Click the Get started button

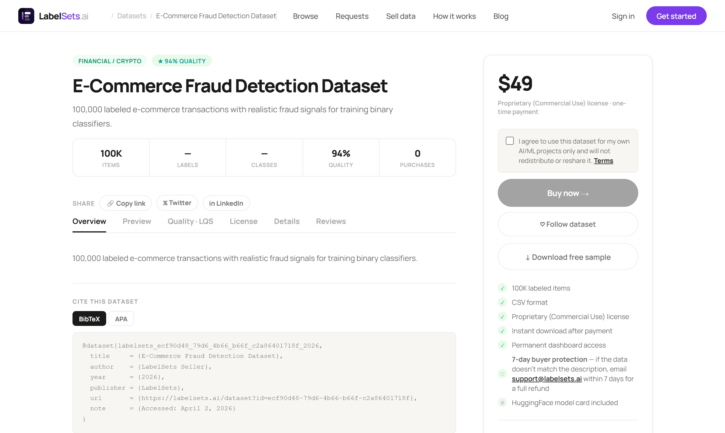[676, 16]
